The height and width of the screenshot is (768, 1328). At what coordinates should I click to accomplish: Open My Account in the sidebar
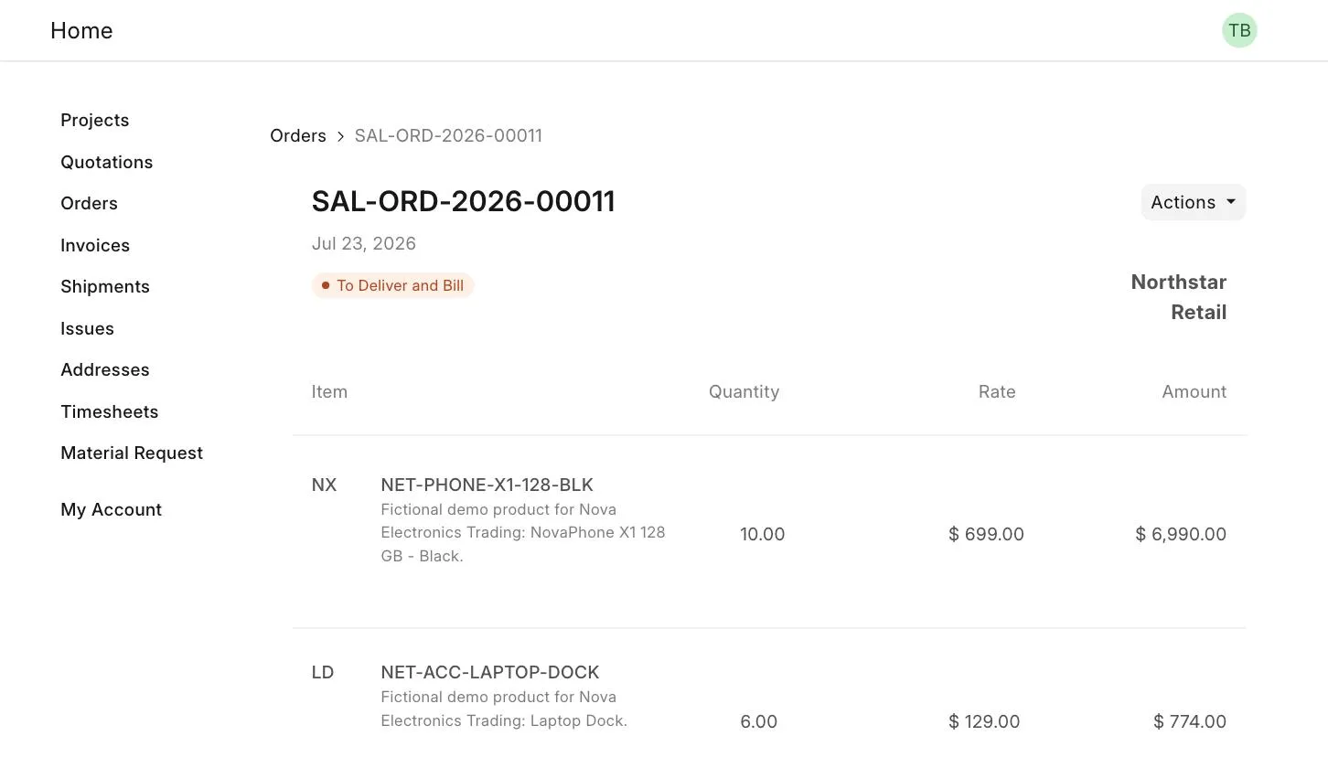(112, 510)
